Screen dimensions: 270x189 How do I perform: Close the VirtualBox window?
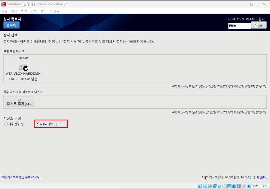coord(264,4)
